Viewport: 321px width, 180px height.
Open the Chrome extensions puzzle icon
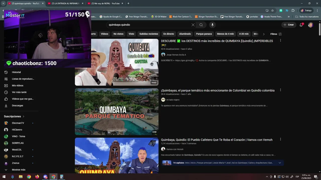tap(293, 10)
